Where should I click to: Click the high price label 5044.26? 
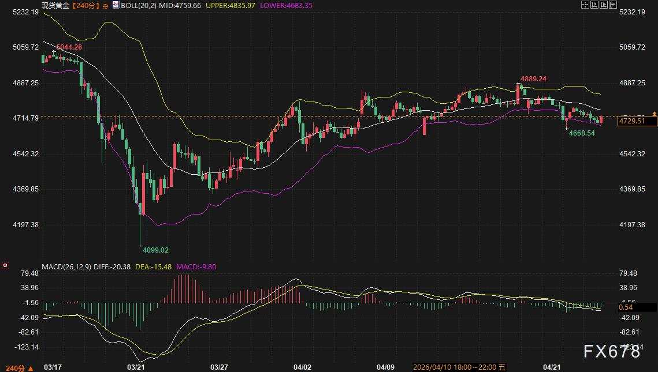pyautogui.click(x=69, y=47)
